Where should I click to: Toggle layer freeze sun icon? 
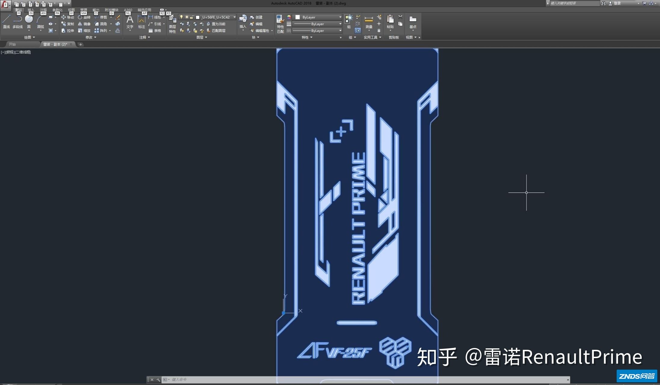tap(187, 17)
